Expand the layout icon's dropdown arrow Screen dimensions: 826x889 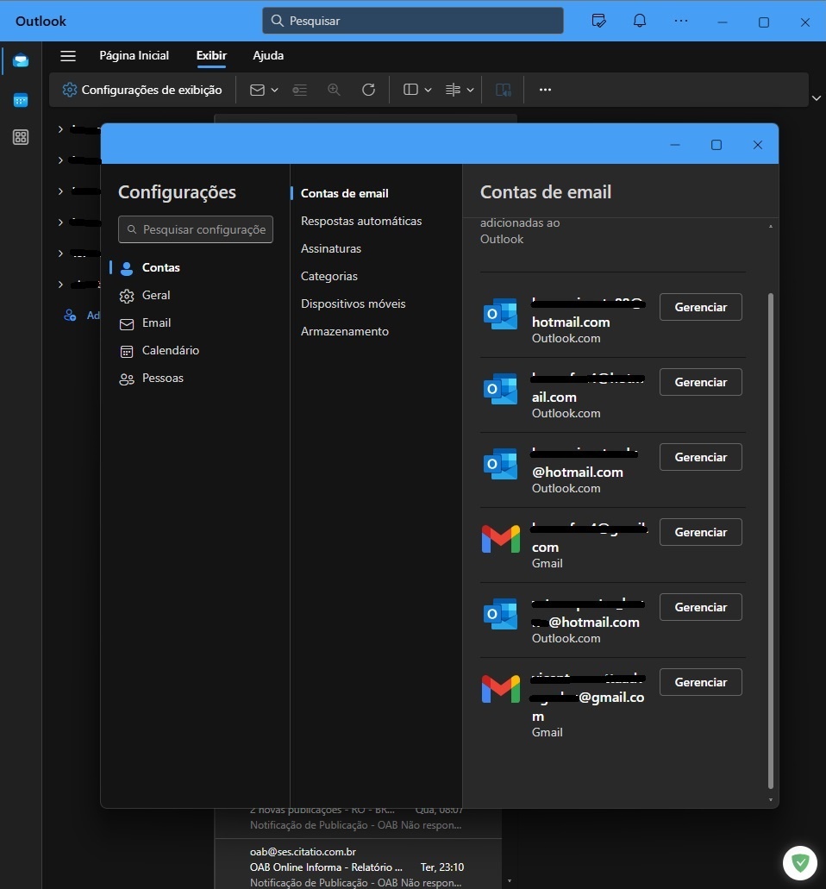428,90
